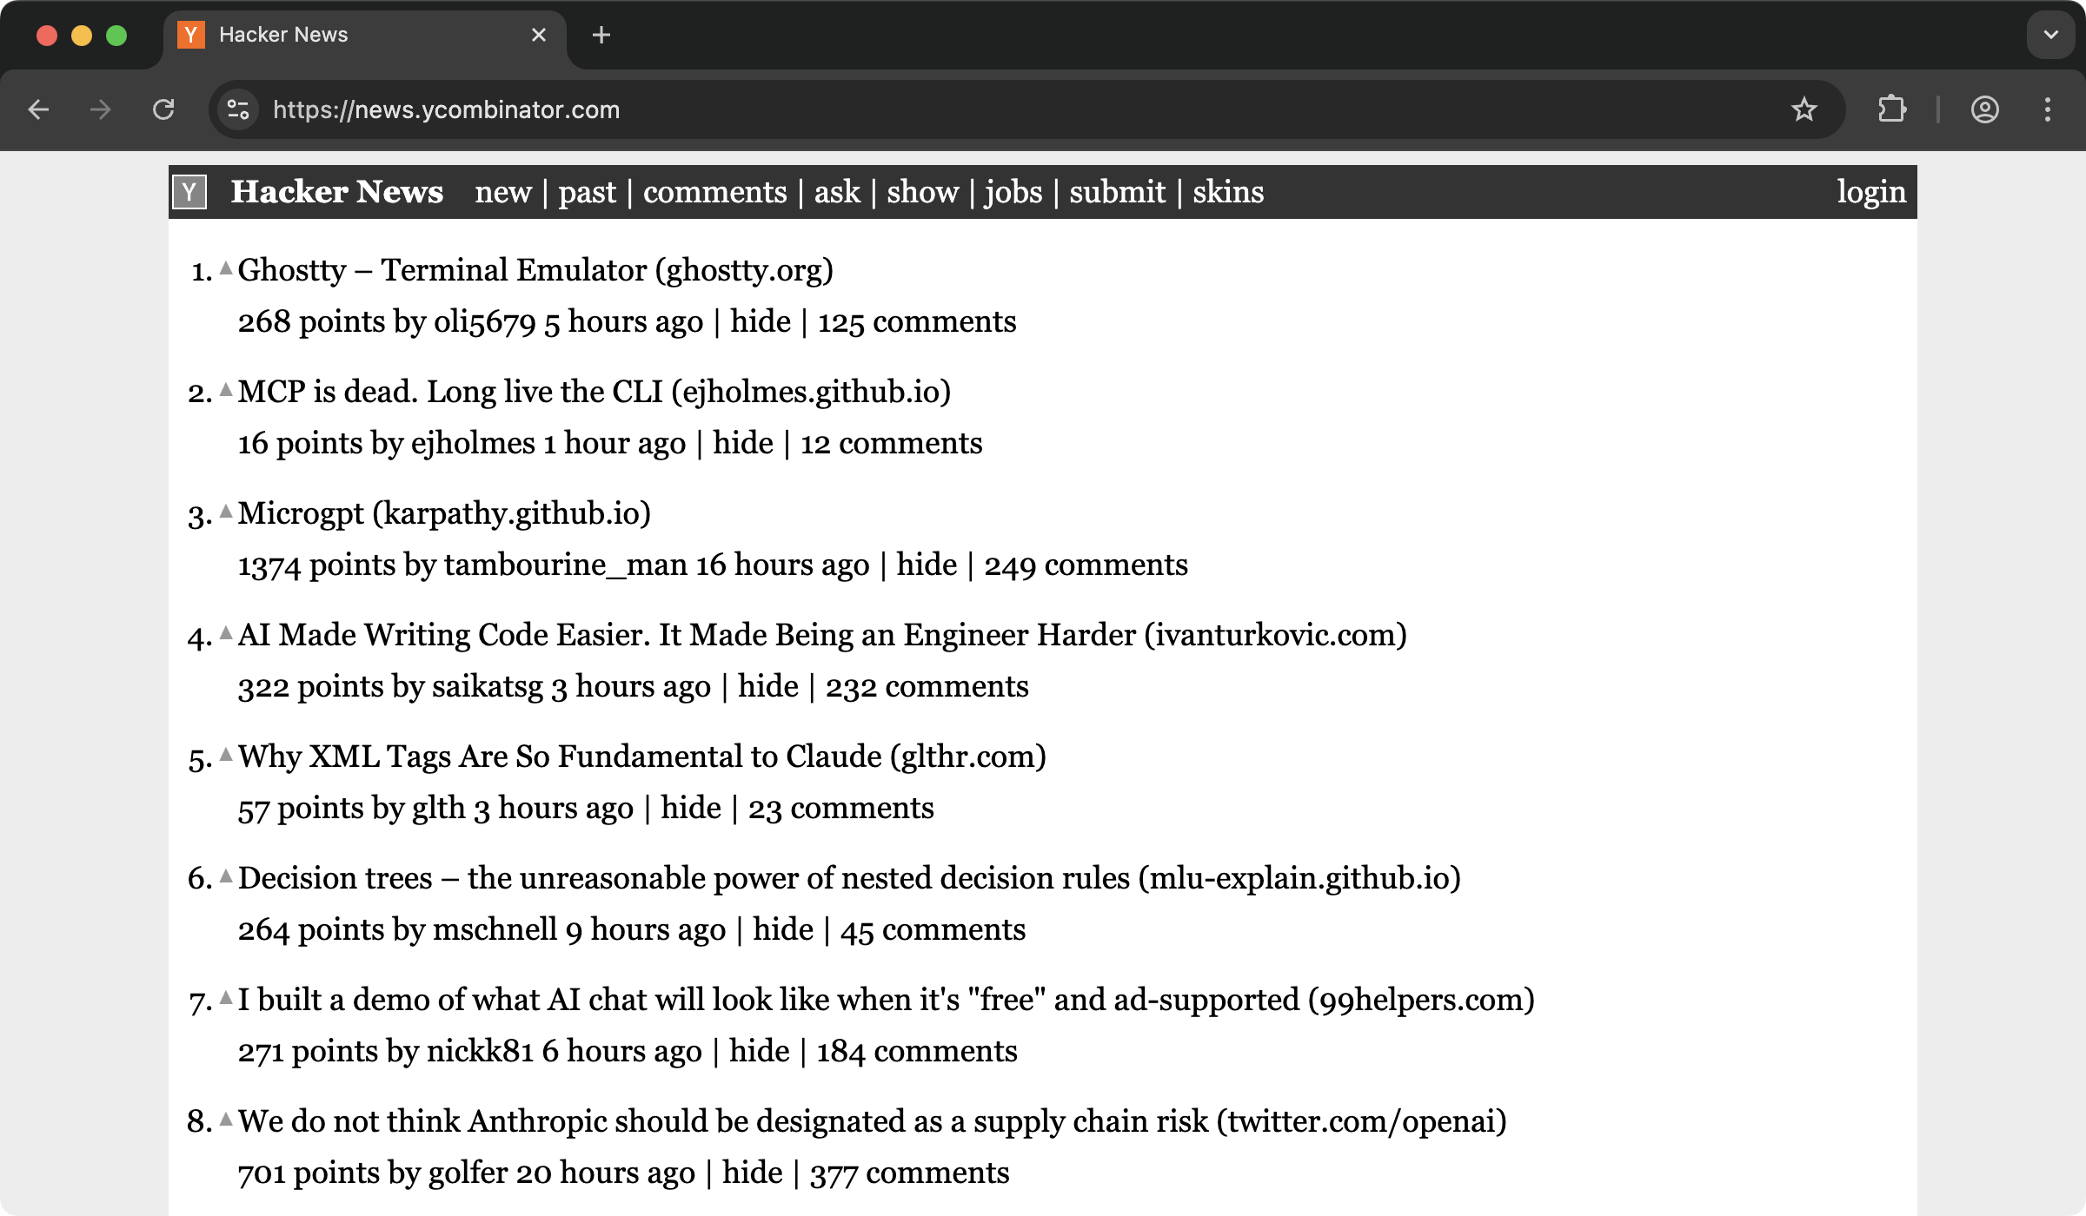The width and height of the screenshot is (2086, 1216).
Task: Open a new browser tab
Action: pyautogui.click(x=601, y=35)
